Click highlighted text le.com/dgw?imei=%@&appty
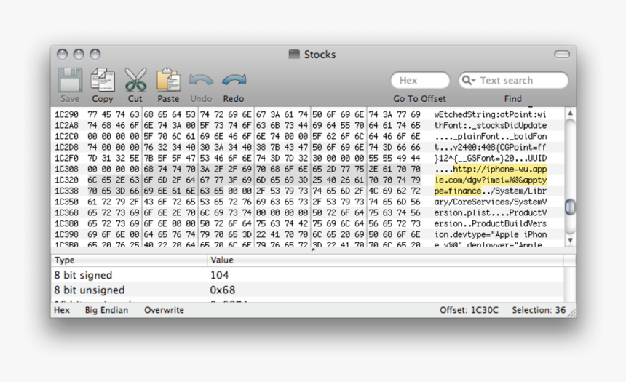Image resolution: width=626 pixels, height=382 pixels. [x=491, y=180]
